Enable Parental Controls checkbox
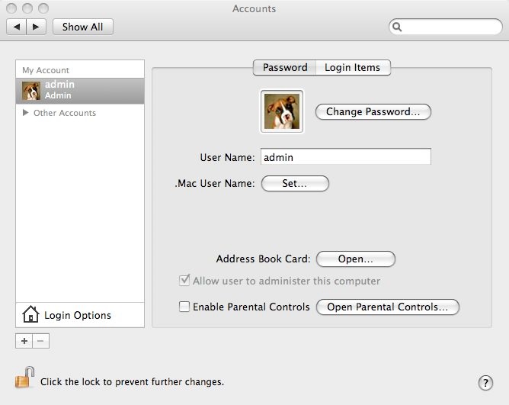This screenshot has height=405, width=509. (184, 307)
